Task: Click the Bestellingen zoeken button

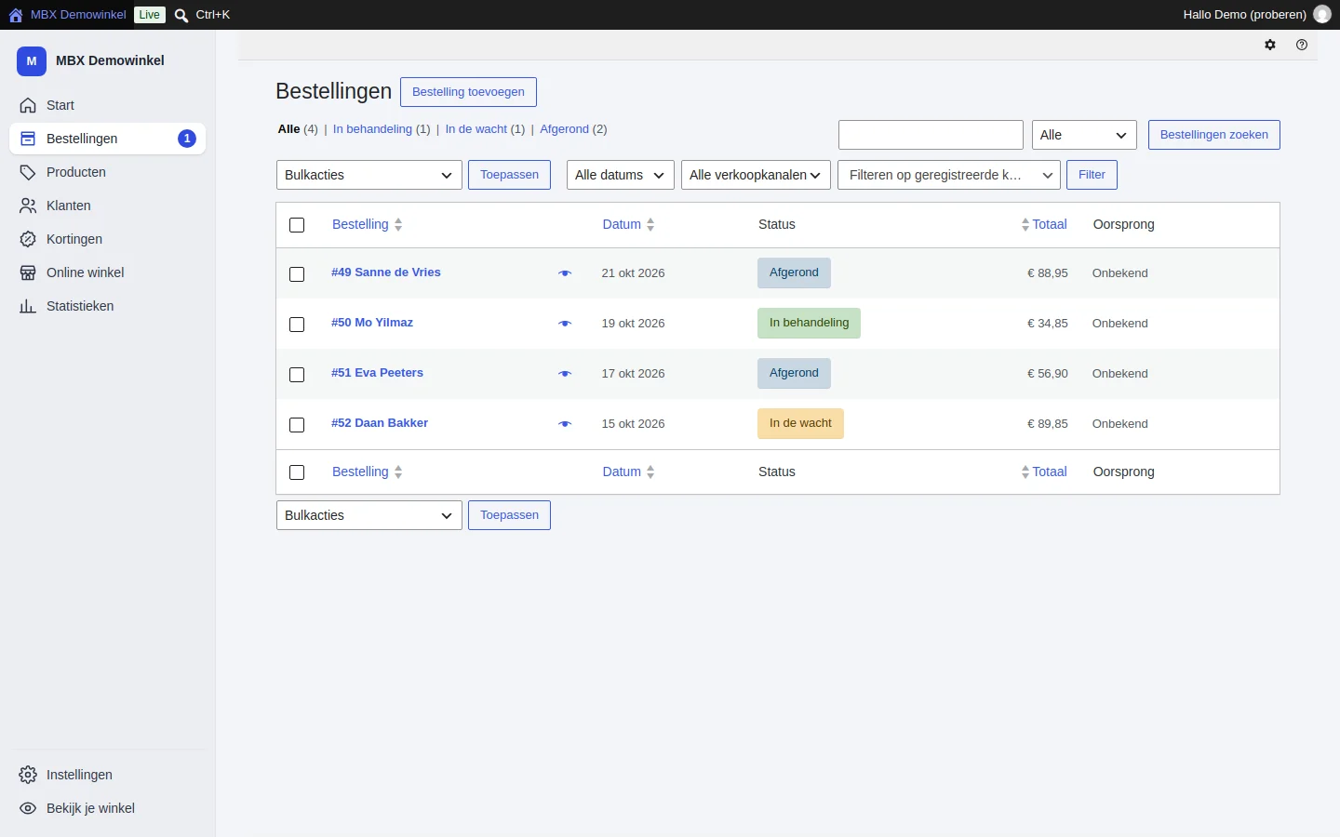Action: (x=1214, y=135)
